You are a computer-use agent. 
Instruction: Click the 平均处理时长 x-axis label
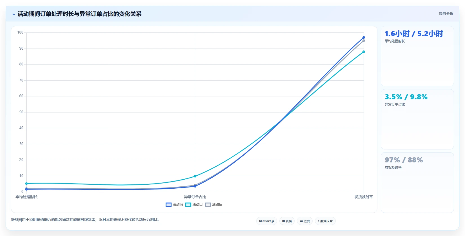pyautogui.click(x=26, y=197)
